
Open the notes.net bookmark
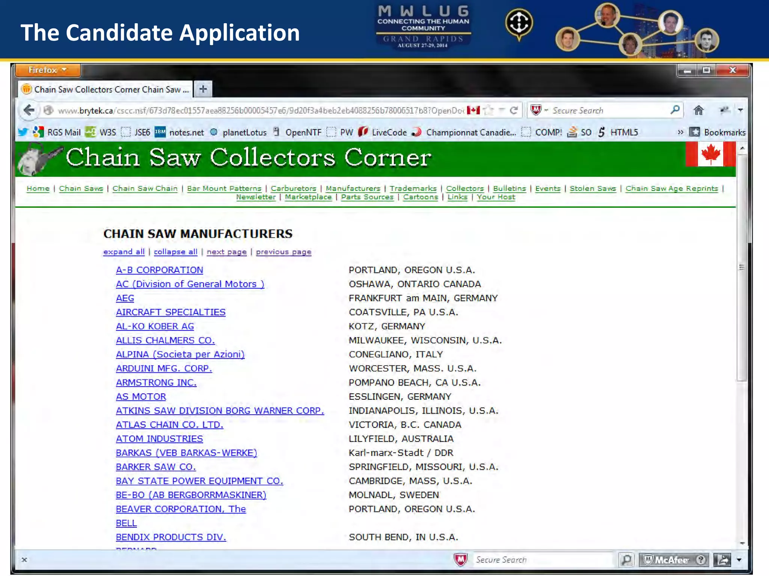179,132
